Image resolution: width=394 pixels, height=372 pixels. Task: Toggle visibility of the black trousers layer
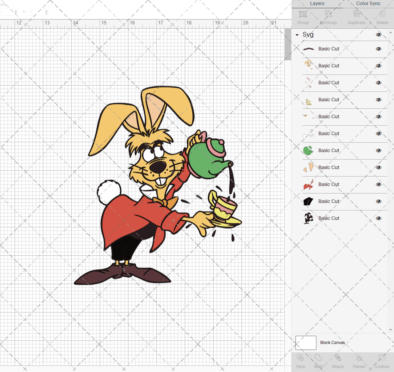click(x=379, y=201)
